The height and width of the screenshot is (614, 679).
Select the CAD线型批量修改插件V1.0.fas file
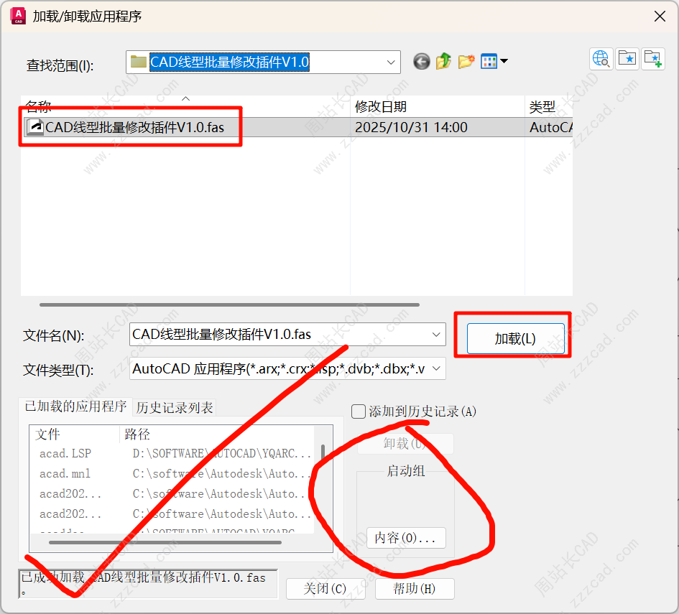tap(134, 128)
